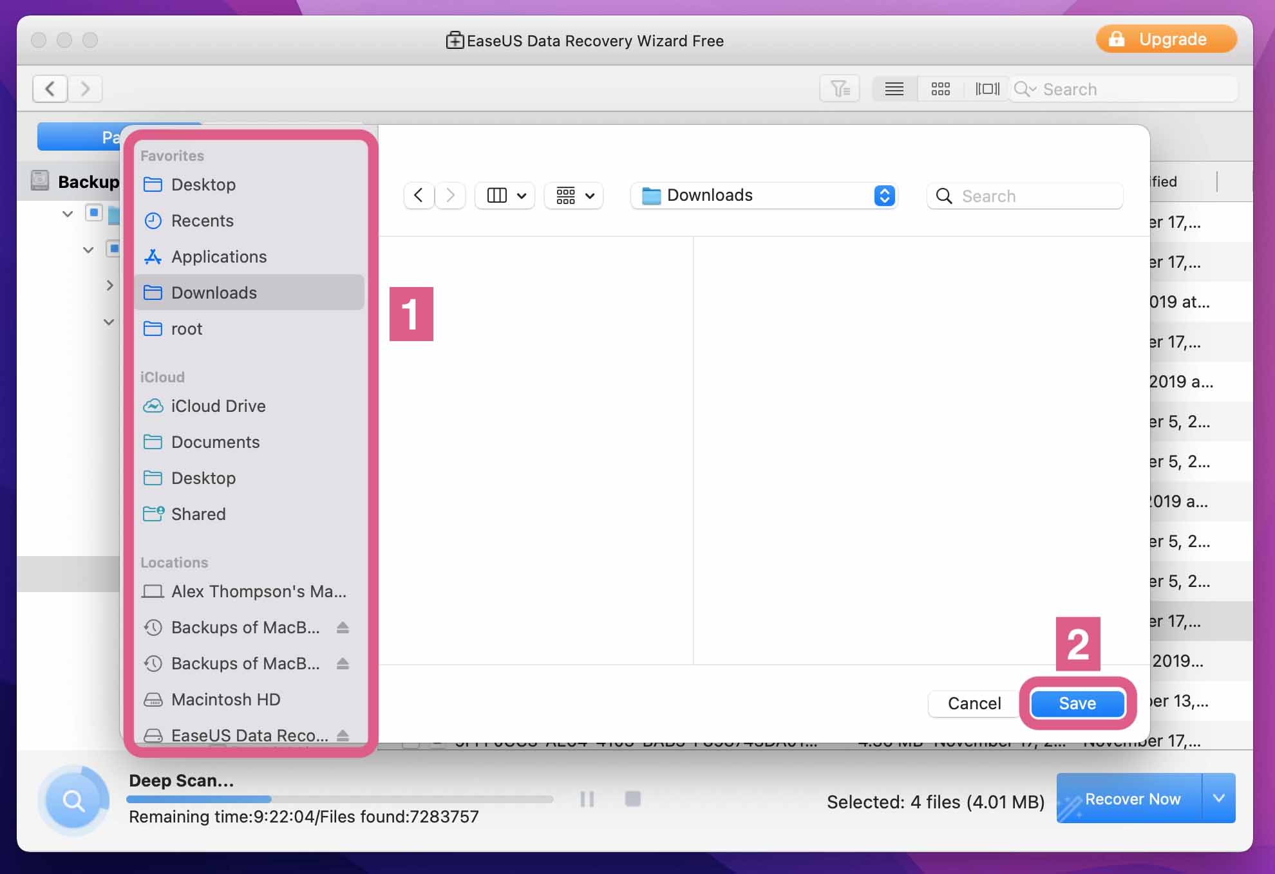
Task: Open the group-by dropdown in dialog
Action: (574, 195)
